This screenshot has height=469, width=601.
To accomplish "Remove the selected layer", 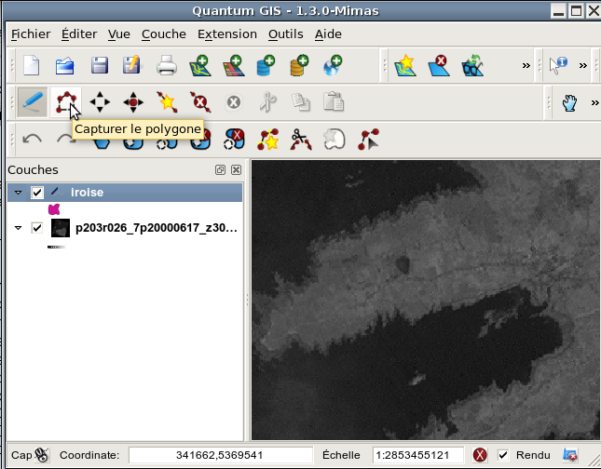I will pyautogui.click(x=439, y=65).
